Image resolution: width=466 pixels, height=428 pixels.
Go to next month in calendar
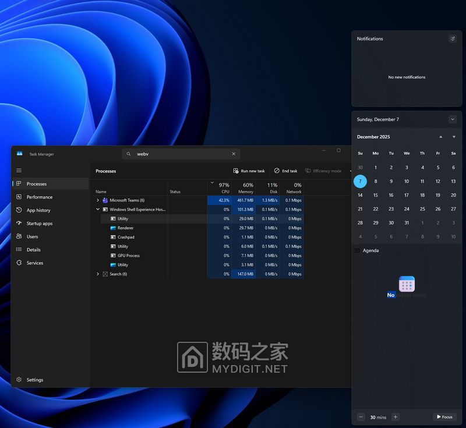click(454, 137)
